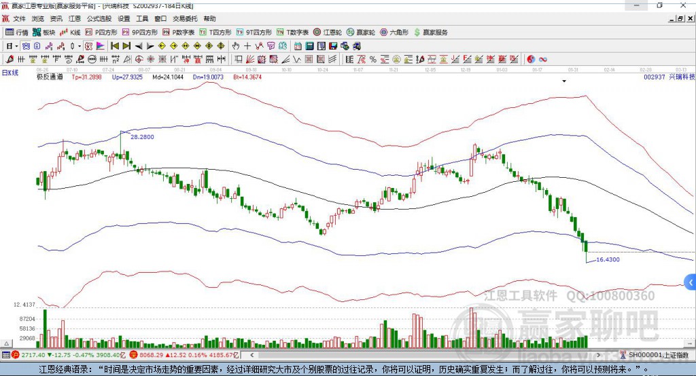Open the 江恩 menu
The height and width of the screenshot is (376, 696).
click(x=75, y=18)
